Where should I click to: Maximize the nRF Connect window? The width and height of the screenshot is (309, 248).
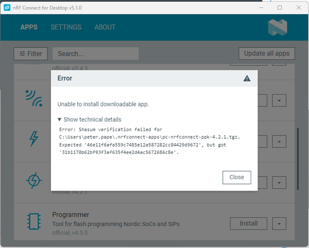[x=280, y=8]
